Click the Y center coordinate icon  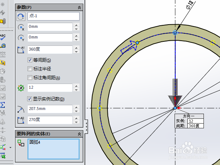[21, 38]
